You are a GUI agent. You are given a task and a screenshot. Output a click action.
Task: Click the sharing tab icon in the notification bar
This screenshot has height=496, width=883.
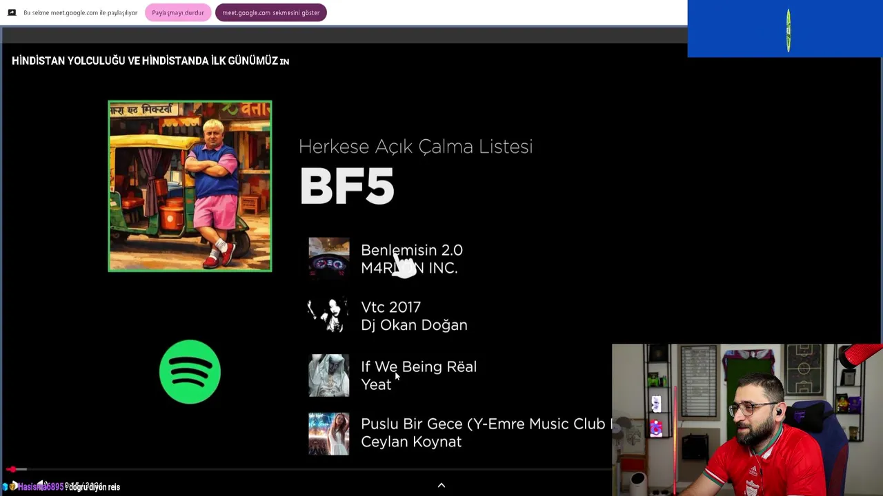coord(12,12)
